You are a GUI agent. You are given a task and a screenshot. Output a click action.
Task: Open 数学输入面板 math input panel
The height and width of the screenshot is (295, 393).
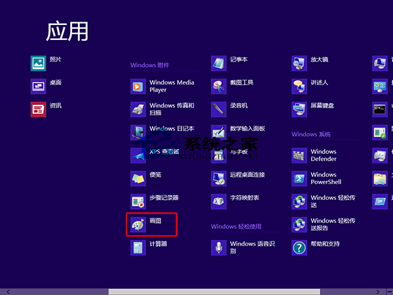pyautogui.click(x=219, y=132)
